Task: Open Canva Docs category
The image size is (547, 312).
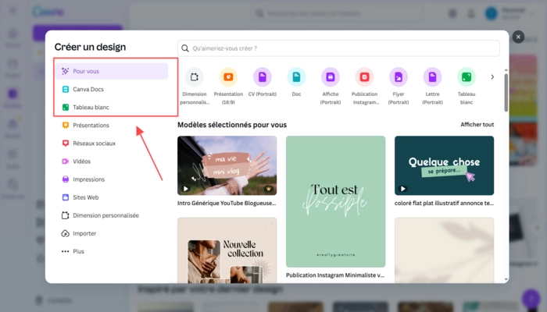Action: click(x=112, y=89)
